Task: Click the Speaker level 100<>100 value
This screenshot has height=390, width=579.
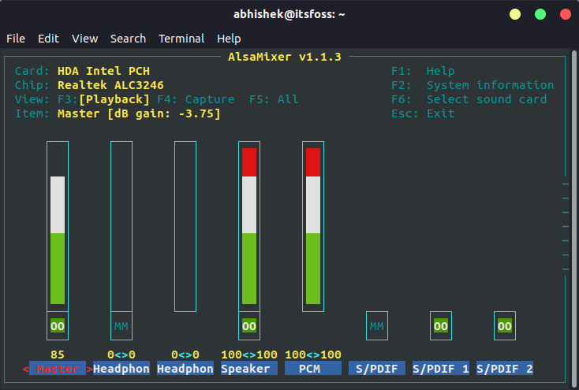Action: (249, 355)
